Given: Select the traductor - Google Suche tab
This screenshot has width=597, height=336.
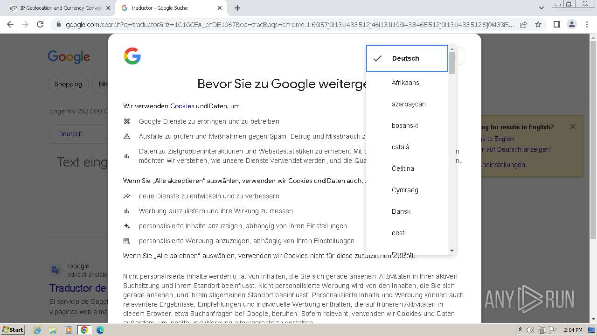Looking at the screenshot, I should (171, 8).
